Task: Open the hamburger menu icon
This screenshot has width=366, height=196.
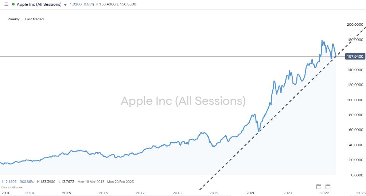Action: point(6,4)
